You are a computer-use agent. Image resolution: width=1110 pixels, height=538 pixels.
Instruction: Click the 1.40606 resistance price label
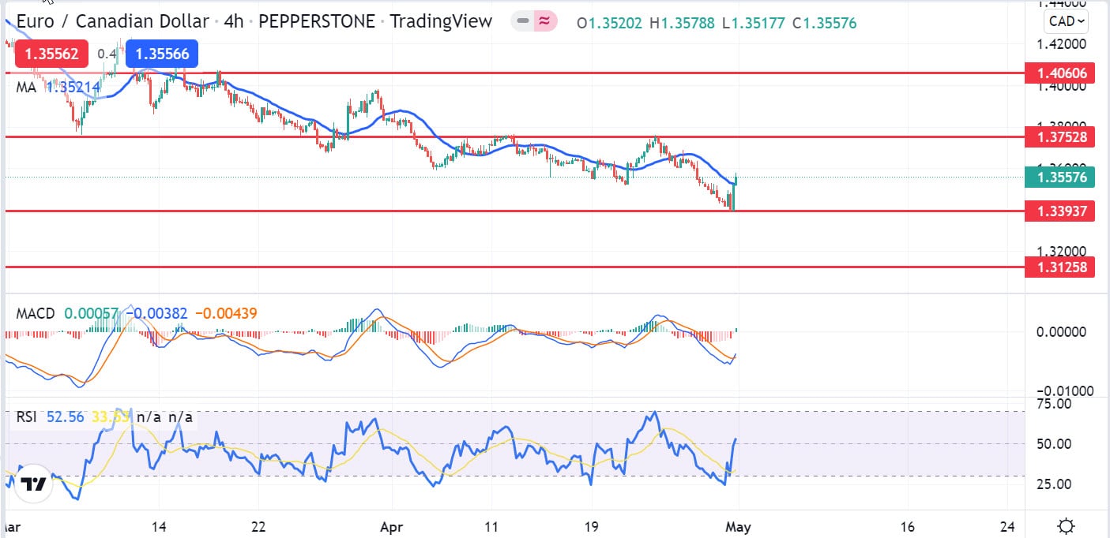[1060, 74]
